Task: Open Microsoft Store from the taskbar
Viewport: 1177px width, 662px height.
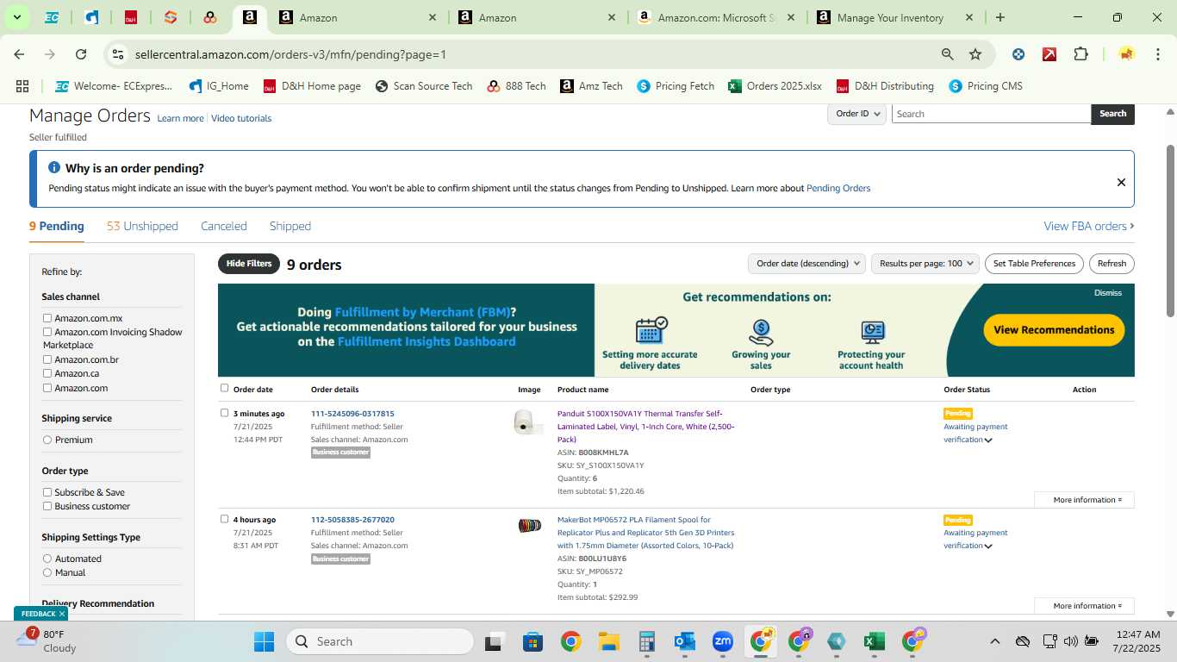Action: (532, 641)
